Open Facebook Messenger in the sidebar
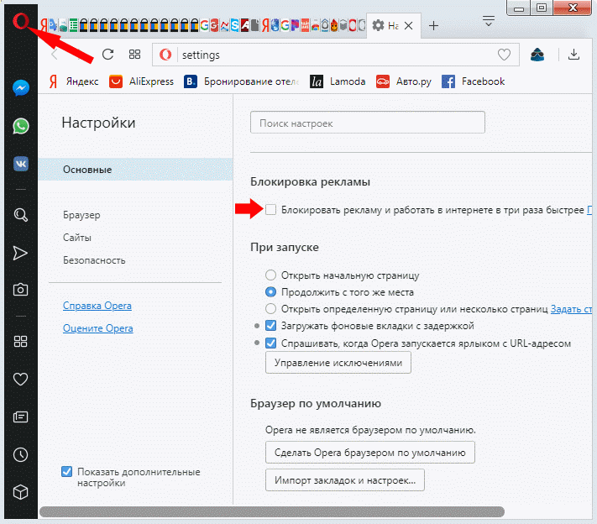Image resolution: width=597 pixels, height=524 pixels. [20, 88]
